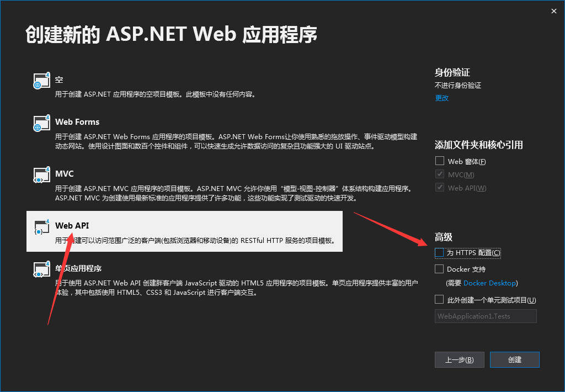Click the Web Forms template description text
Image resolution: width=565 pixels, height=392 pixels.
(x=236, y=141)
